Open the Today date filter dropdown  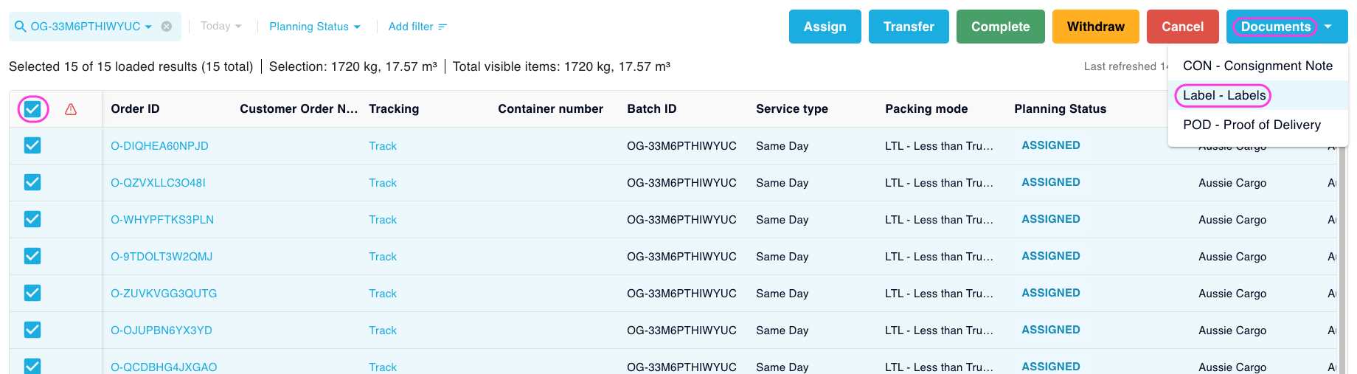click(x=221, y=27)
